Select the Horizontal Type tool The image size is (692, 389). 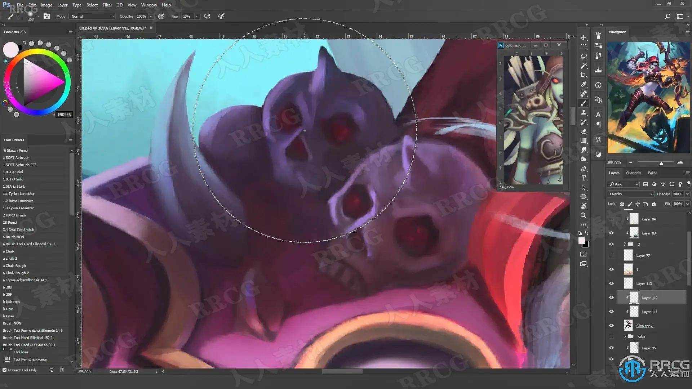(584, 178)
